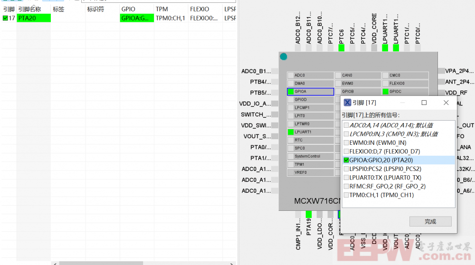The image size is (475, 265).
Task: Click the PTA0 pin pad on chip left side
Action: (x=275, y=147)
